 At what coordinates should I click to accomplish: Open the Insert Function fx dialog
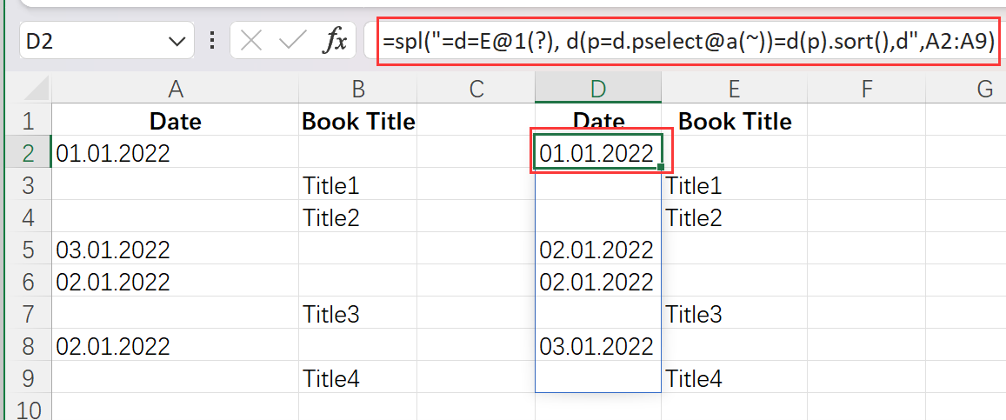(335, 41)
